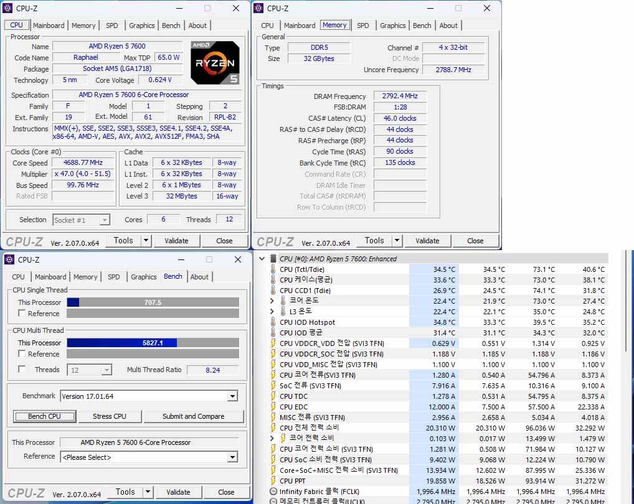Toggle Reference checkbox under CPU Single Thread
The width and height of the screenshot is (634, 504).
22,313
